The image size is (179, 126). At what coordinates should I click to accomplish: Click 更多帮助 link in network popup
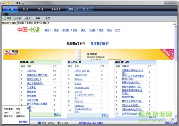[23, 122]
